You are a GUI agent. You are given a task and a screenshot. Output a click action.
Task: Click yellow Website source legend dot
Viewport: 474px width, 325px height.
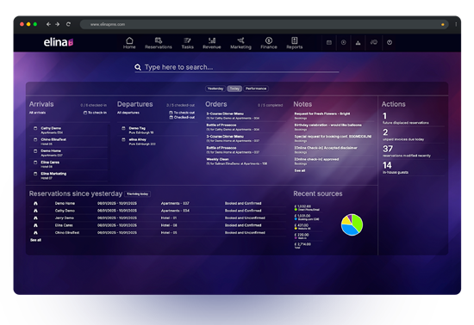tap(296, 228)
